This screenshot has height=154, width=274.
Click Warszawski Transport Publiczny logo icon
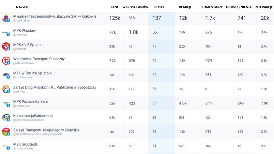pos(6,61)
